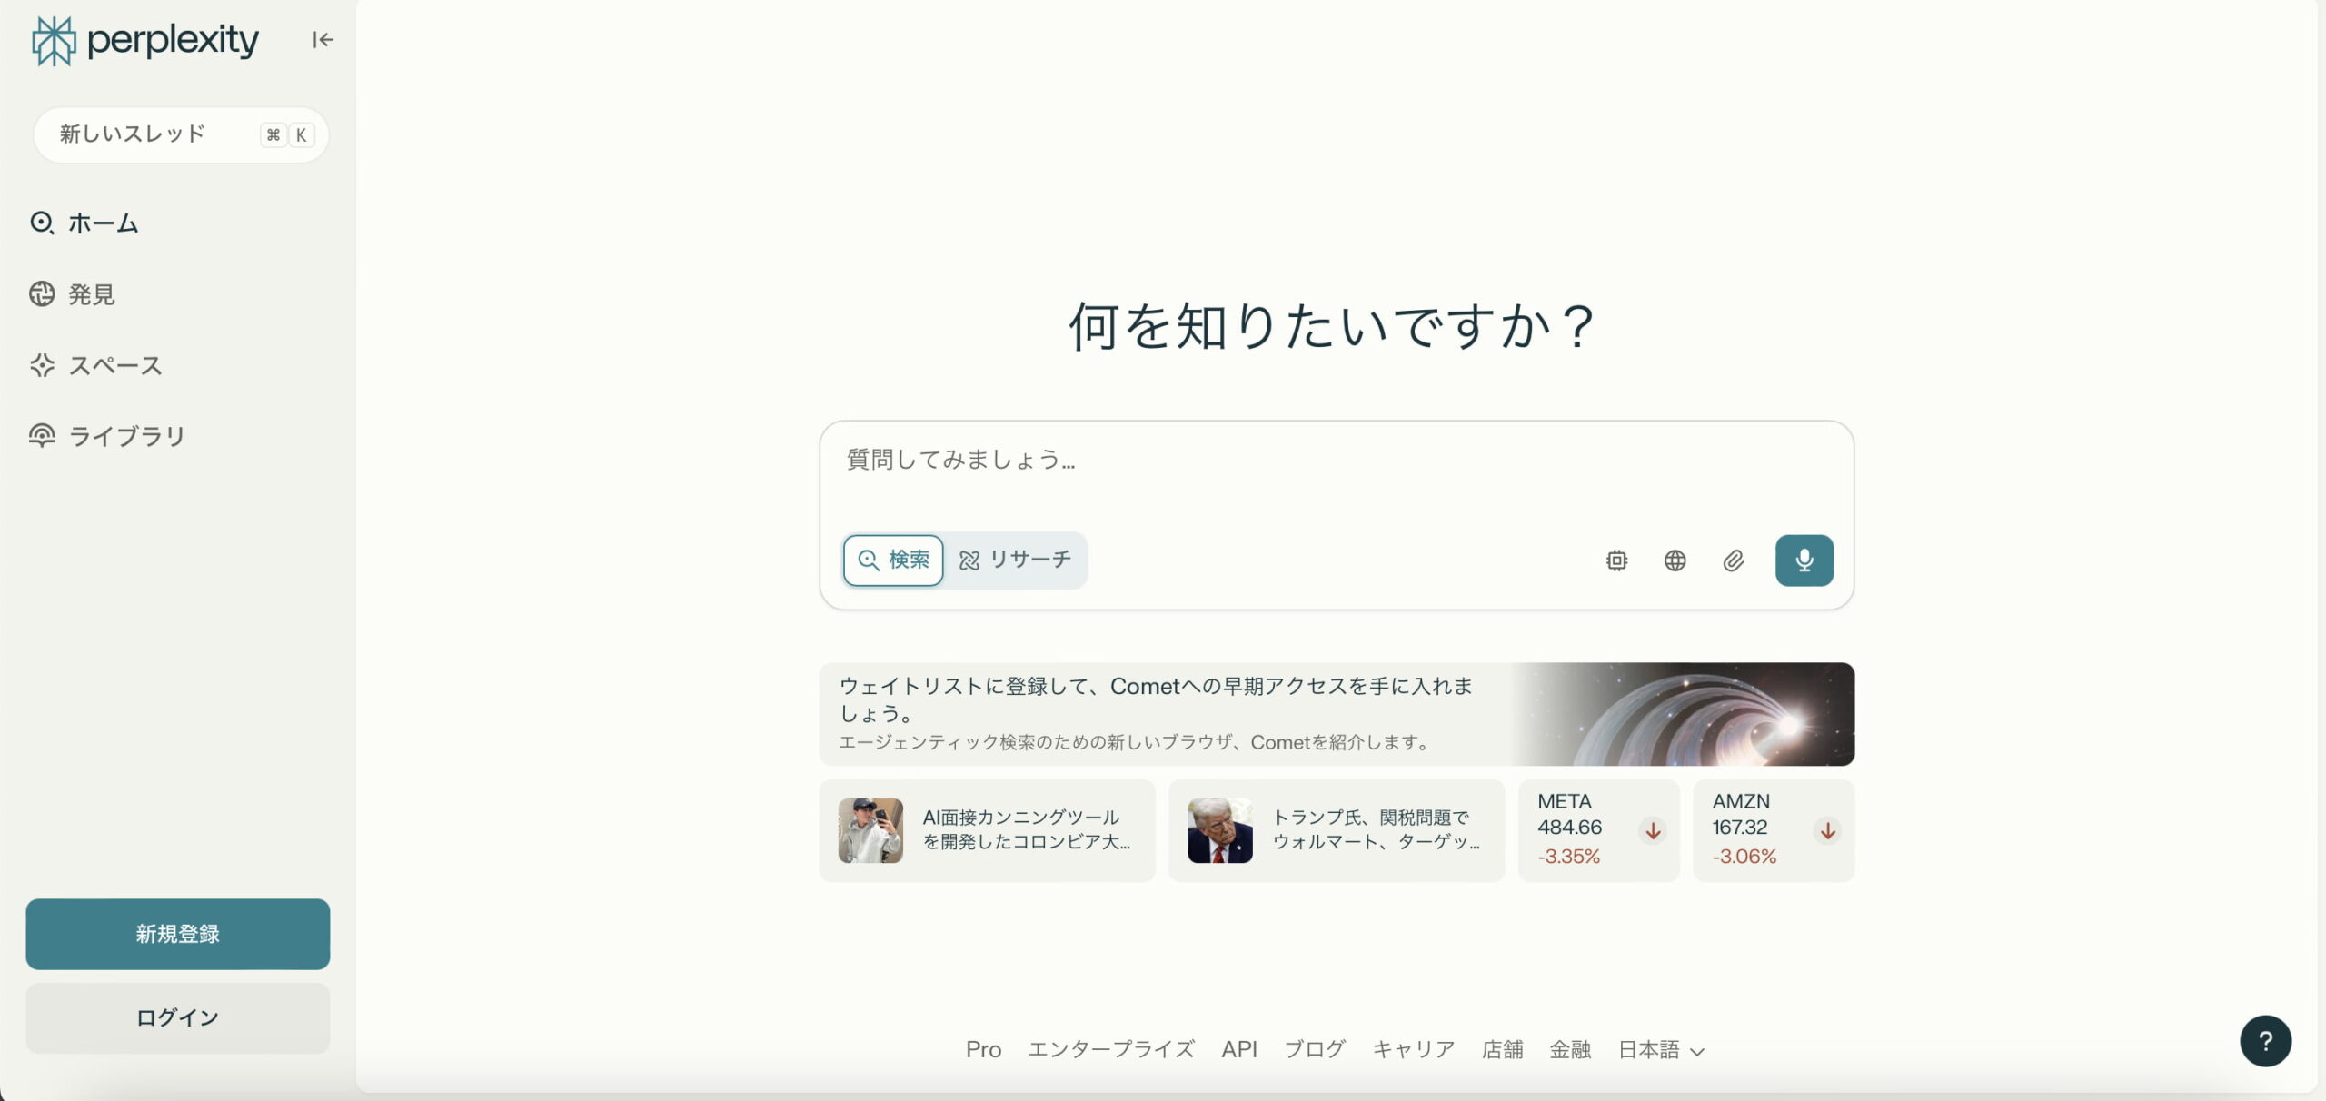Screen dimensions: 2326x1101
Task: Click META -3.35% change value
Action: (x=1568, y=856)
